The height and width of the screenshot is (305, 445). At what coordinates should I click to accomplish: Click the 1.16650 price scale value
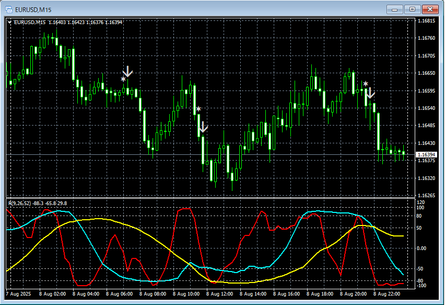pyautogui.click(x=427, y=73)
